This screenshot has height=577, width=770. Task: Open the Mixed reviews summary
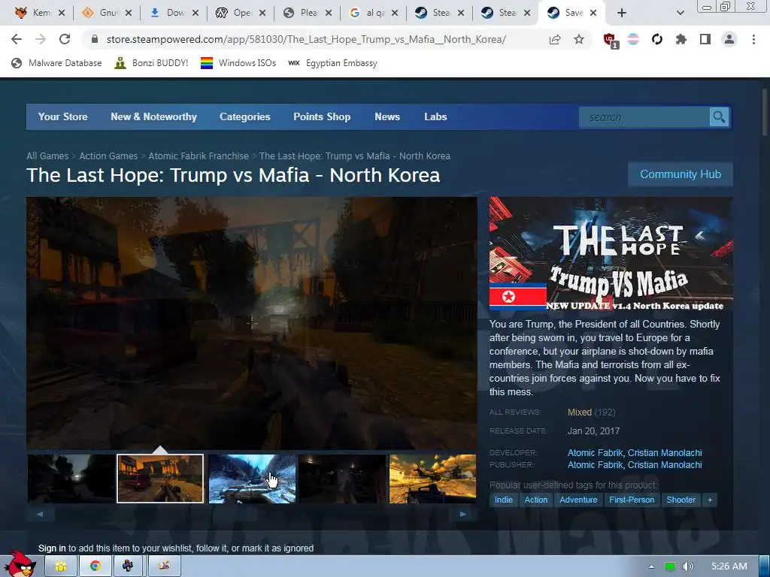pyautogui.click(x=580, y=412)
